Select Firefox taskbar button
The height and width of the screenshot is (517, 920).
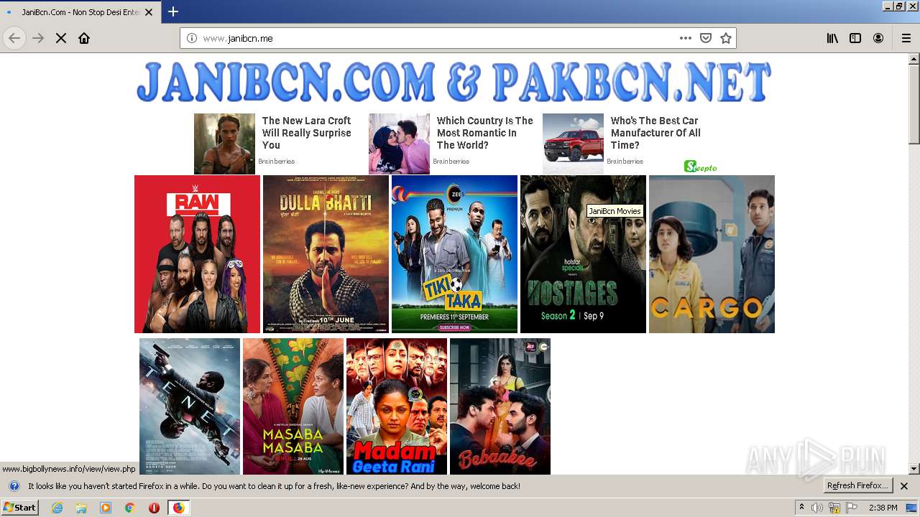[x=178, y=508]
